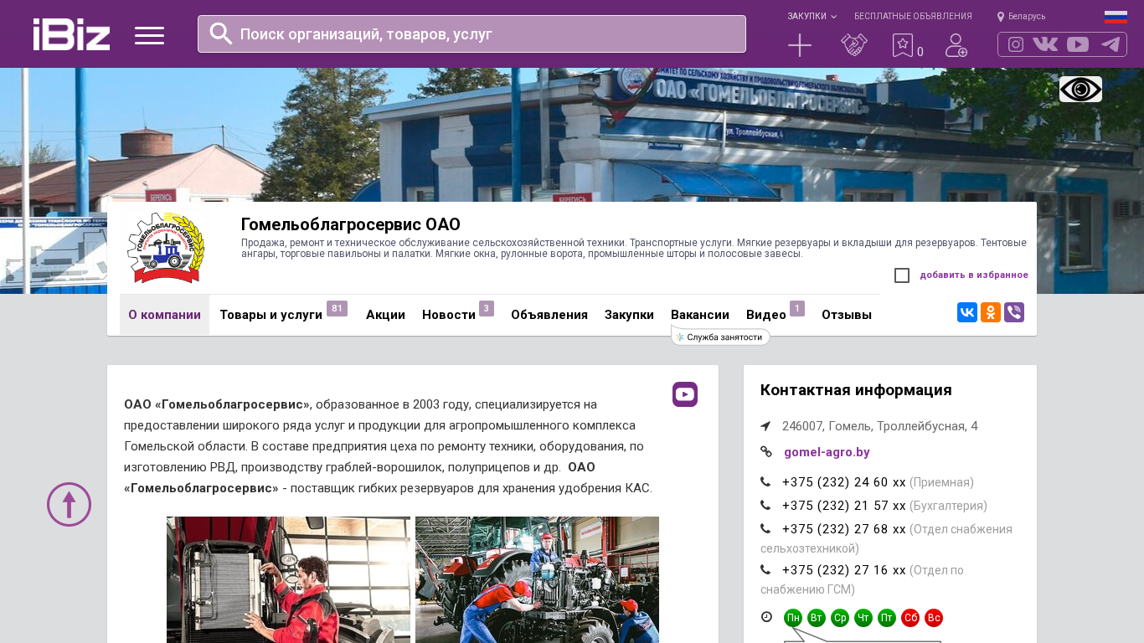Click the «добавить в избранное» link text
Screen dimensions: 1144x643
click(974, 275)
